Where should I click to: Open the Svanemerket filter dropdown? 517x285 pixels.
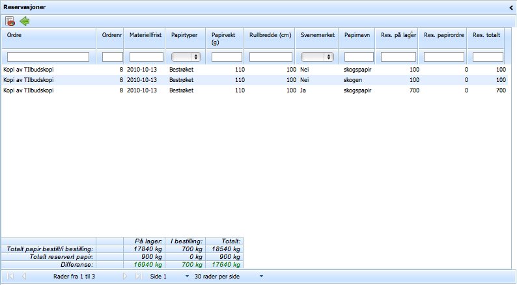pyautogui.click(x=317, y=57)
